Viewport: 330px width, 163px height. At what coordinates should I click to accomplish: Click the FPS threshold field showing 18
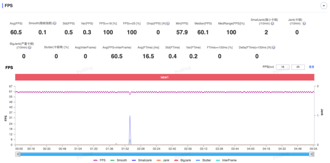283,67
